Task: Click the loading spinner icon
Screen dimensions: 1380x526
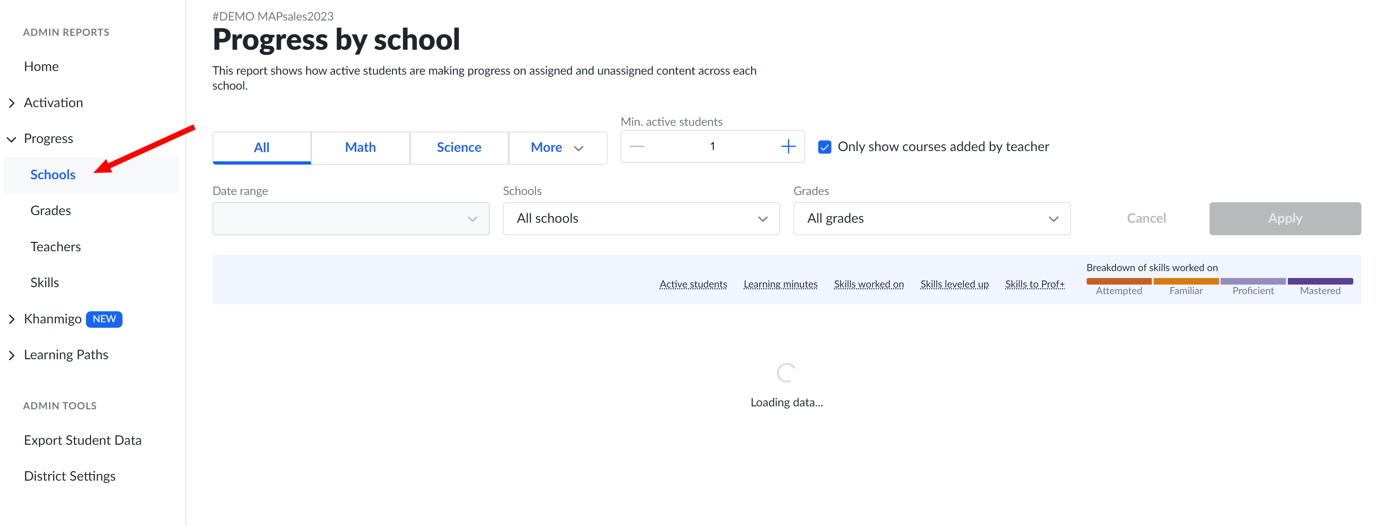Action: tap(786, 373)
